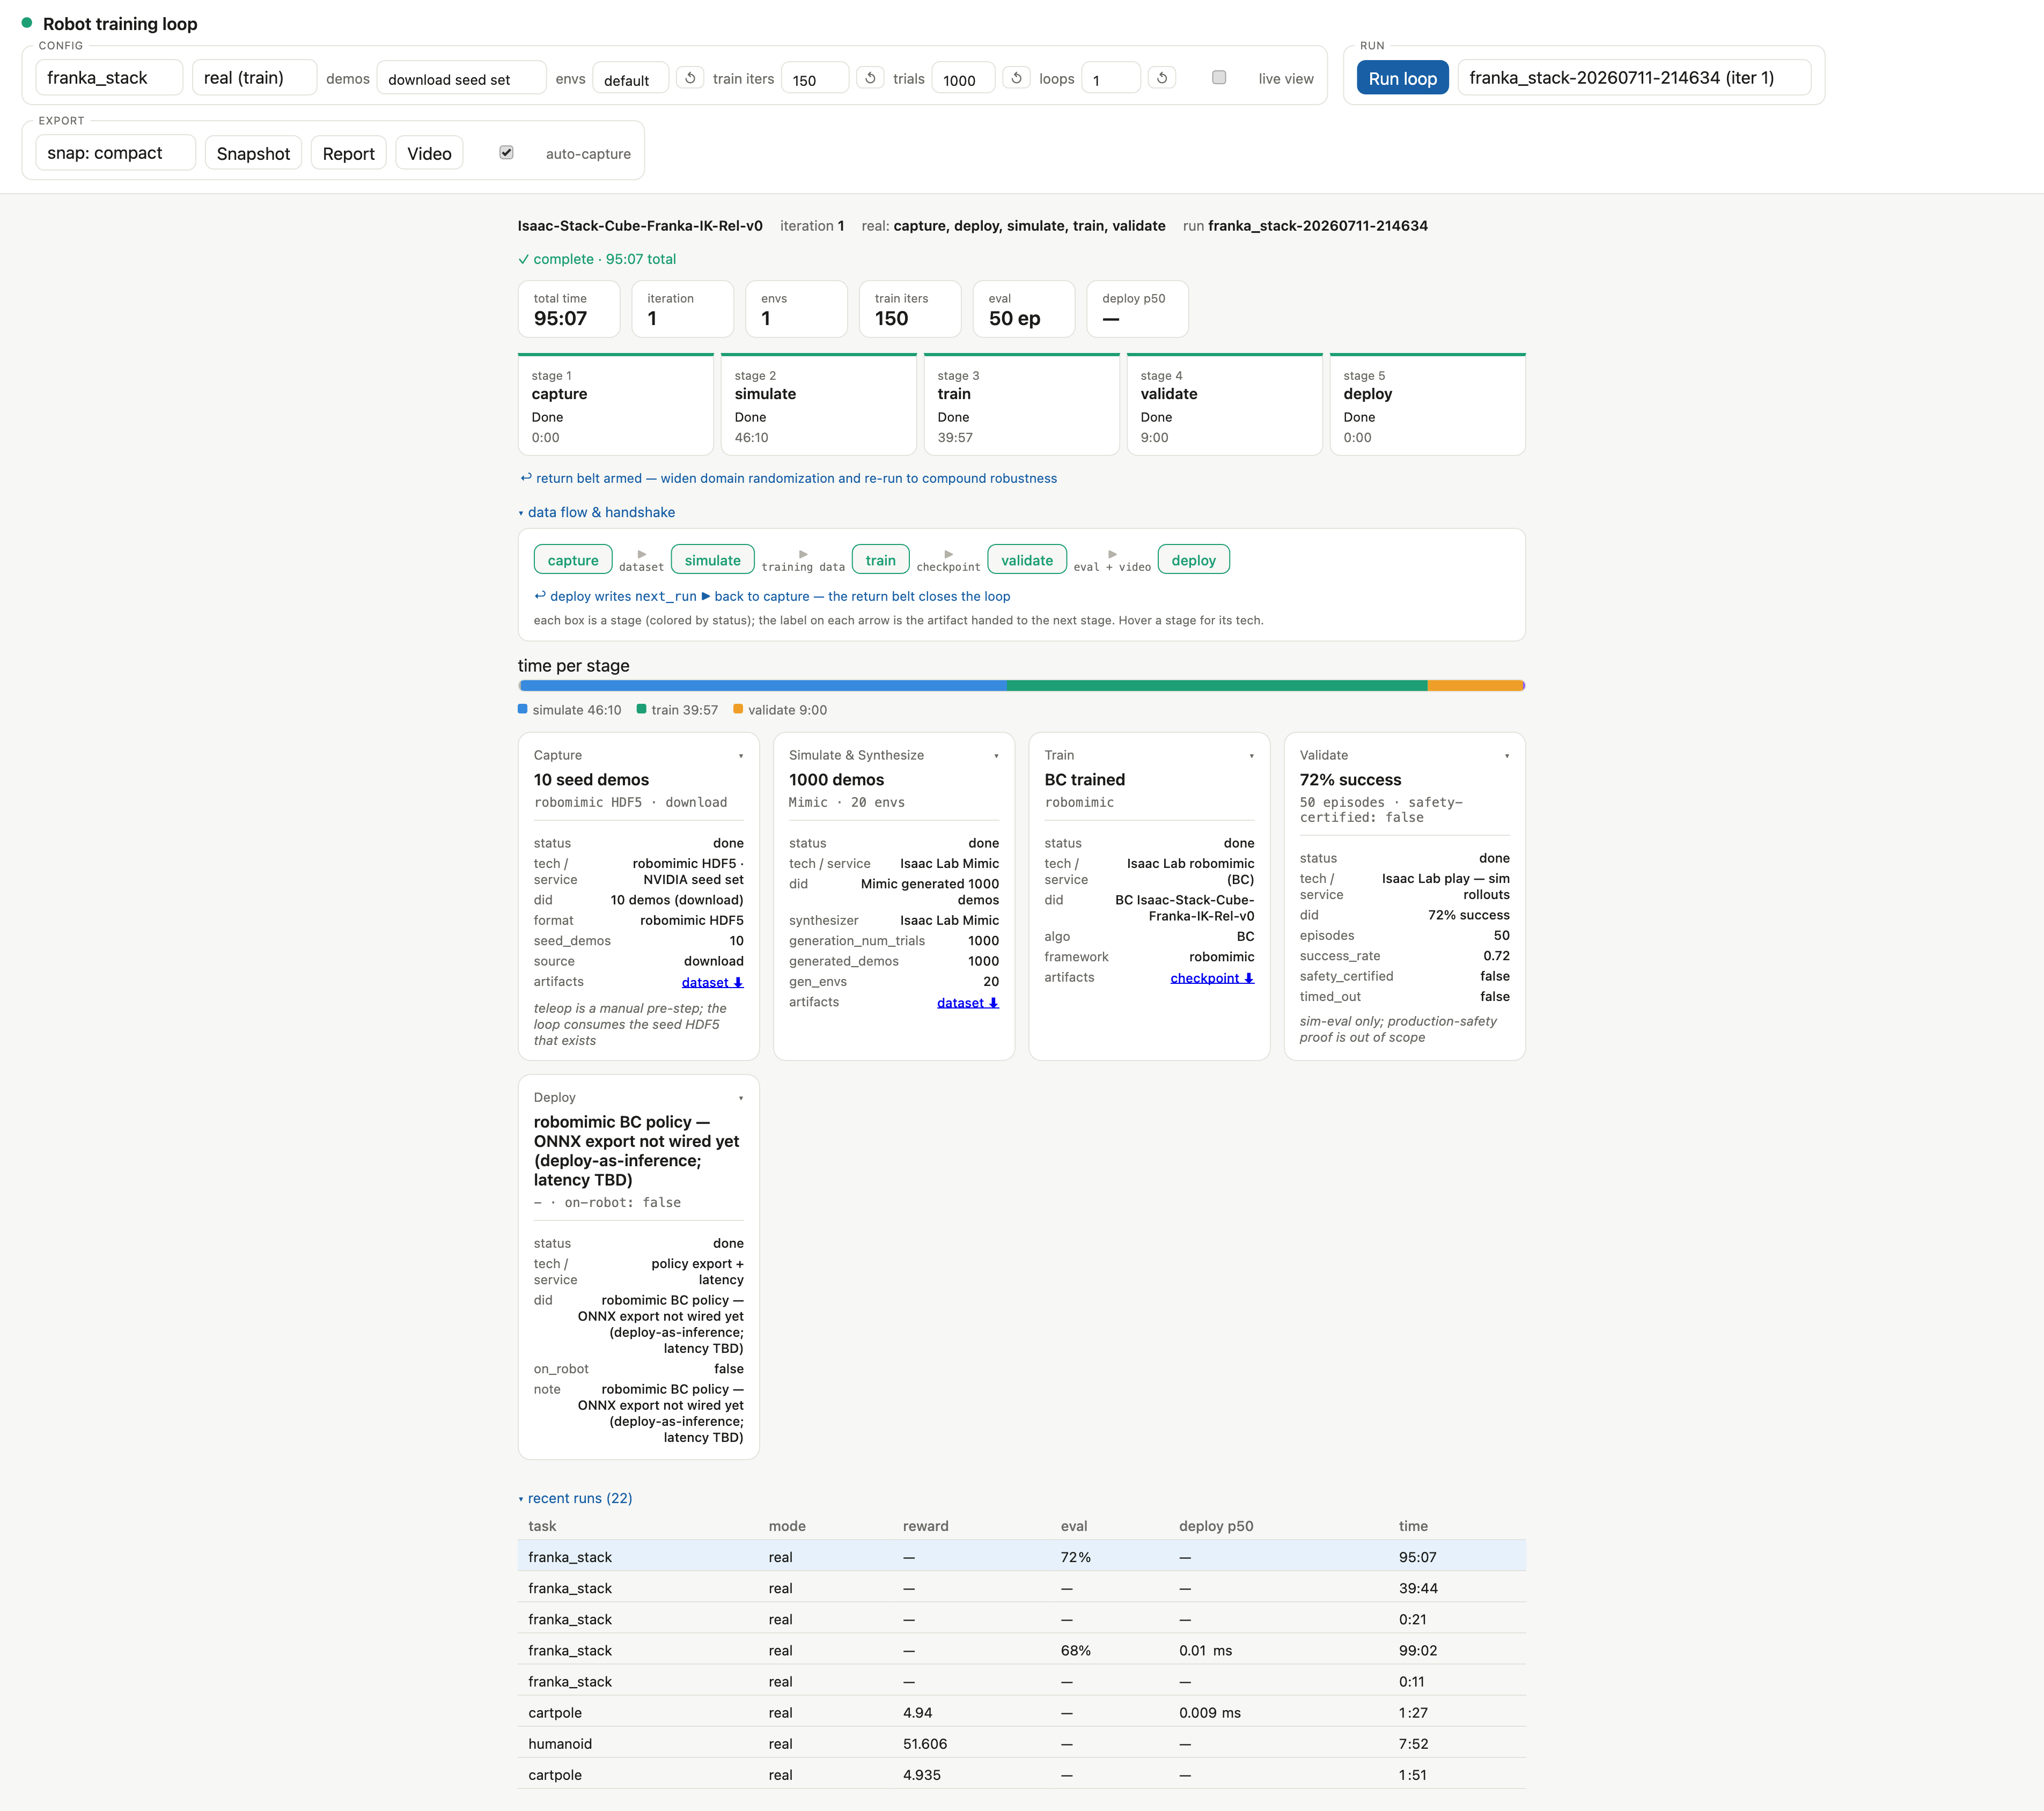
Task: Select the franka_stack run row with time 0:21
Action: point(1022,1619)
